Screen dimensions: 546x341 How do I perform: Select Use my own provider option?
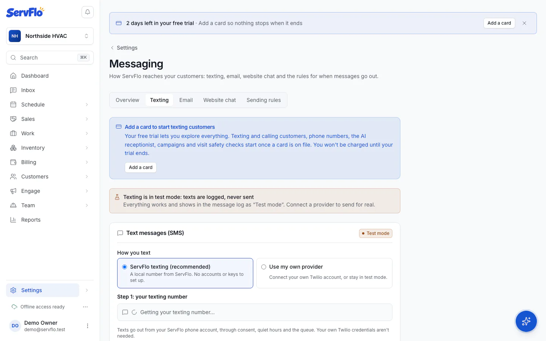(324, 273)
